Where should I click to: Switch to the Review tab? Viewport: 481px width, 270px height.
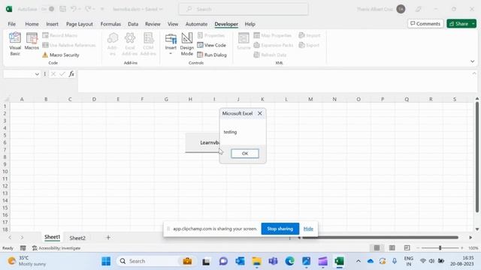tap(153, 24)
